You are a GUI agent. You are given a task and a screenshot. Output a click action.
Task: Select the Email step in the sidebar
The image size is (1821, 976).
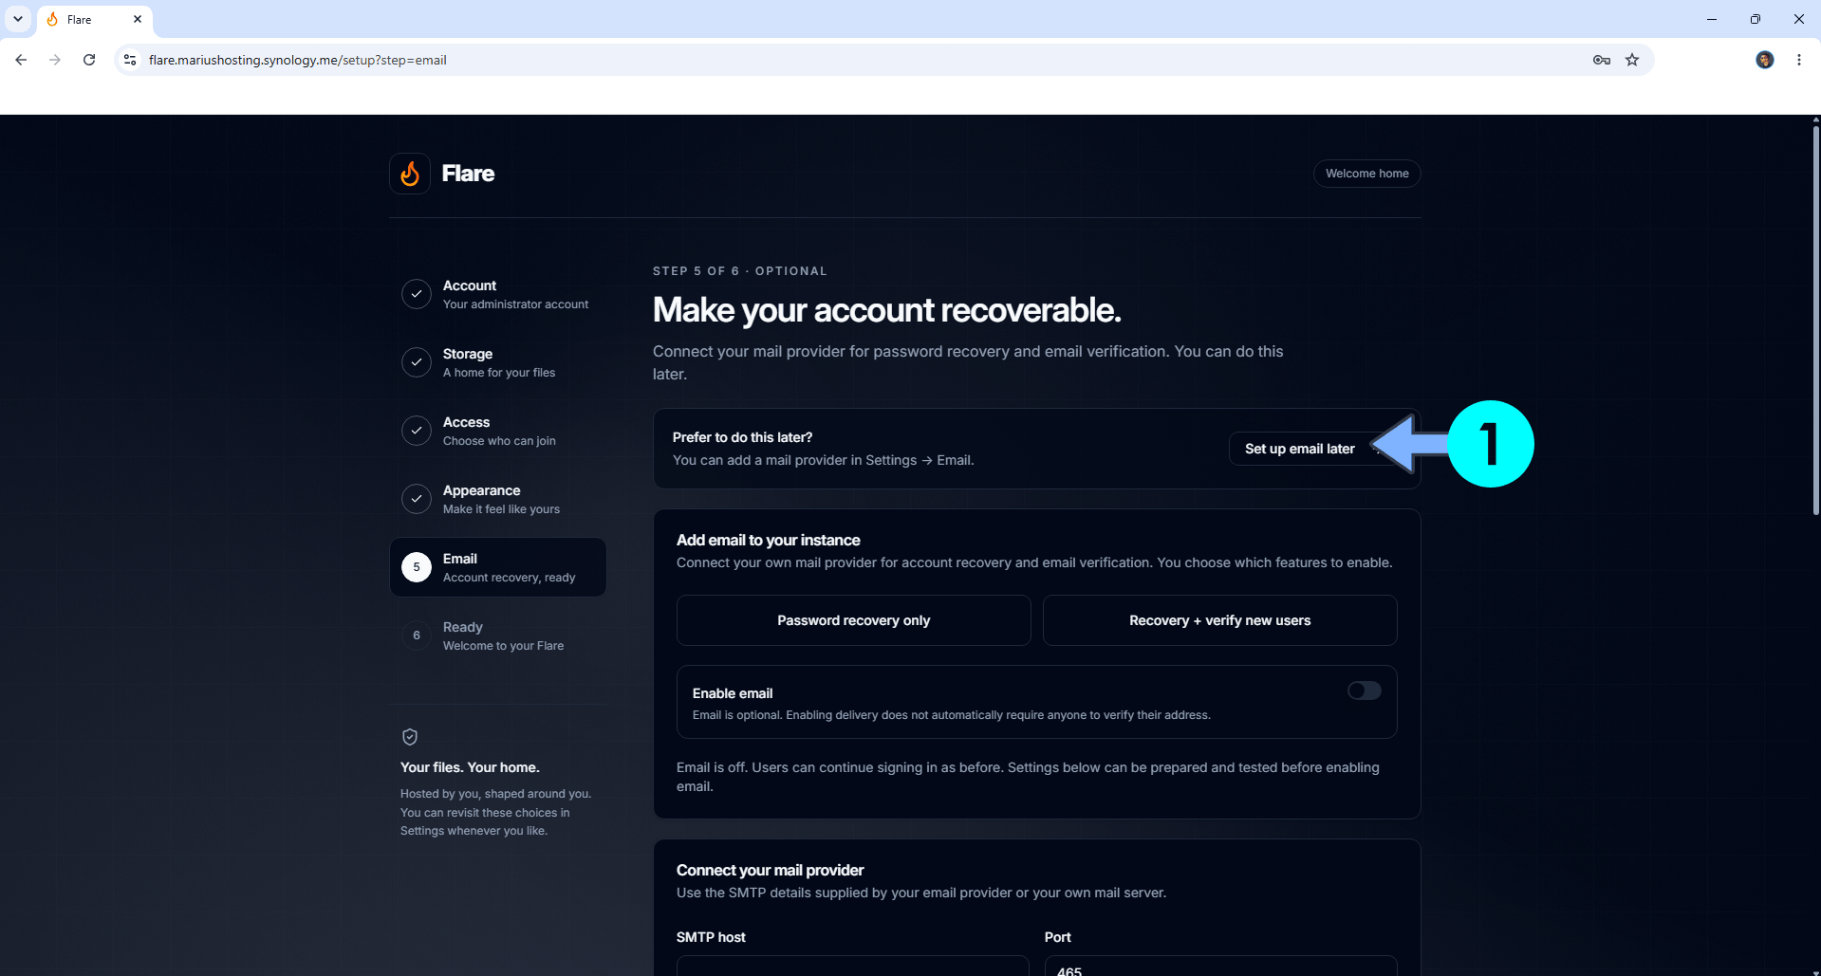[498, 567]
